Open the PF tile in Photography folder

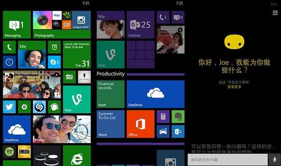pos(67,25)
